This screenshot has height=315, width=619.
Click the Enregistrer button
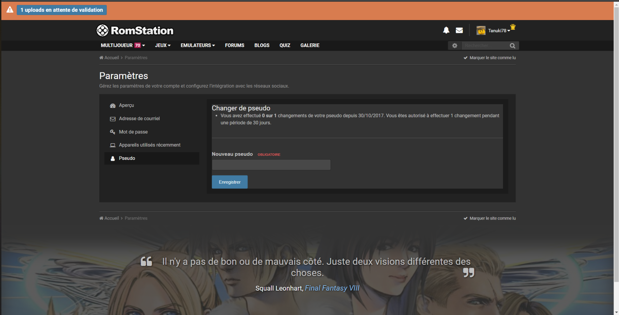(x=230, y=182)
